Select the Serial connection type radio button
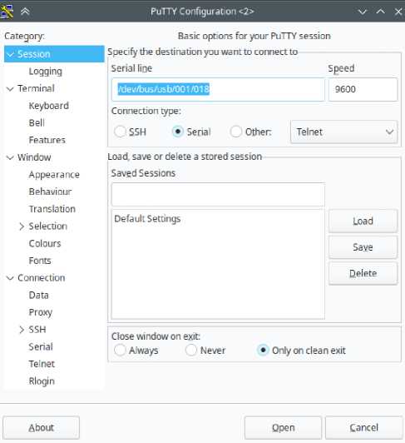The image size is (405, 443). [x=178, y=132]
